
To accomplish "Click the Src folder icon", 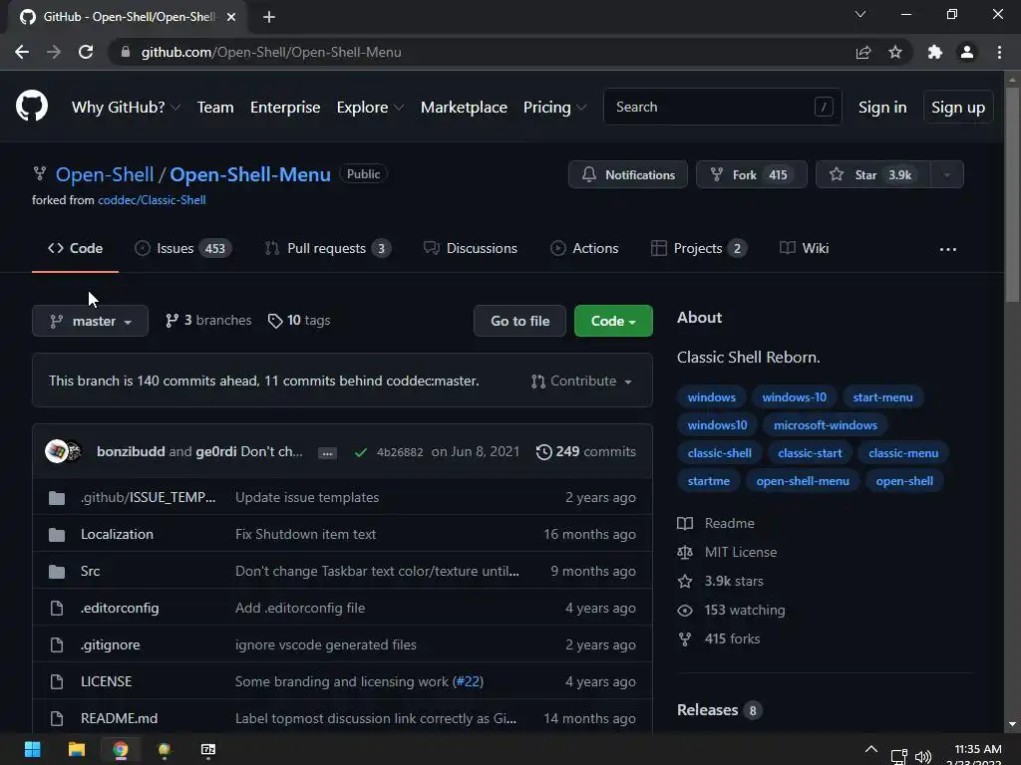I will (57, 571).
